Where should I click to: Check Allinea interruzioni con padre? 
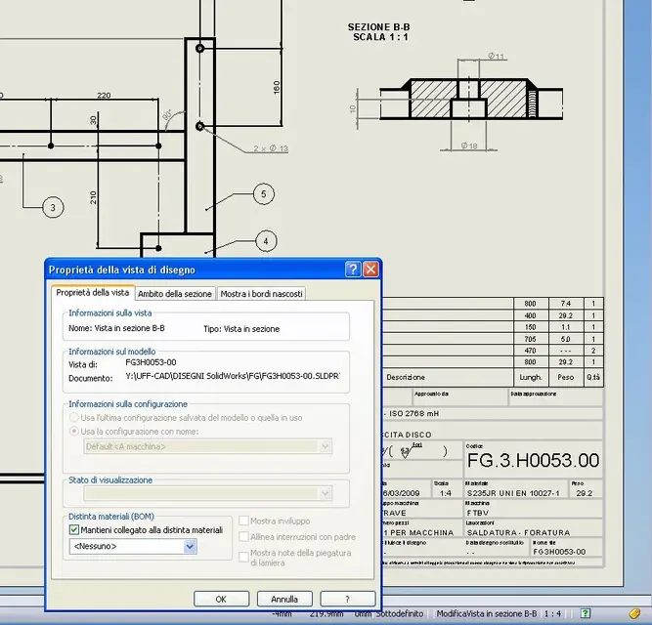pyautogui.click(x=244, y=537)
